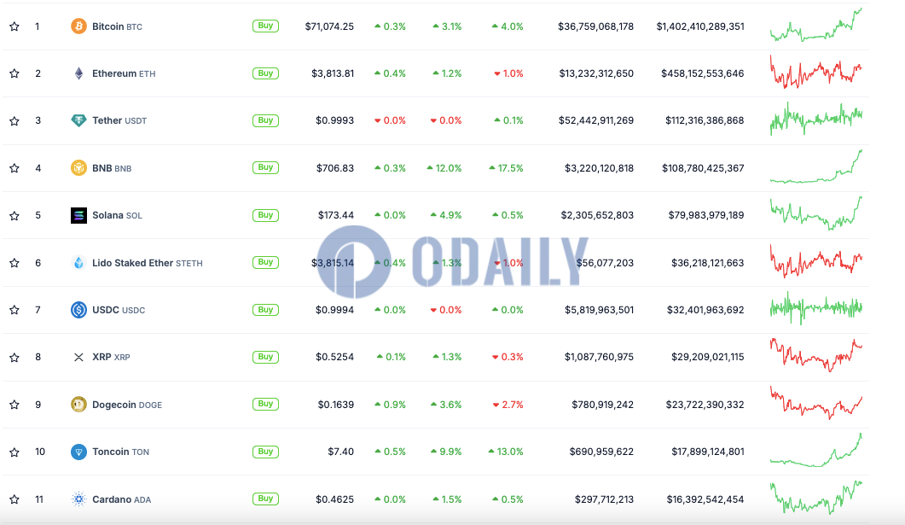
Task: View Ethereum 7-day sparkline chart
Action: coord(816,72)
